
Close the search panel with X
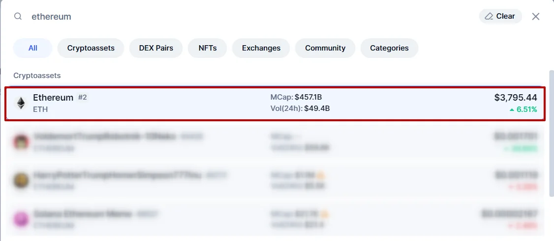click(536, 16)
